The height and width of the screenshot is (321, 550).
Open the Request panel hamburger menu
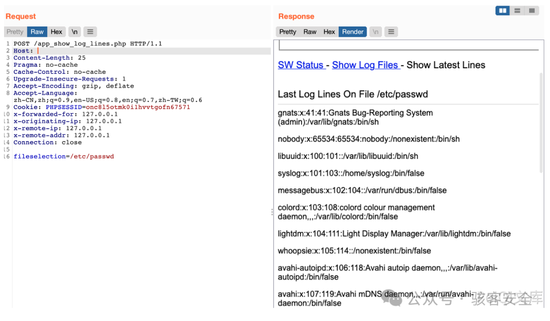pos(90,32)
